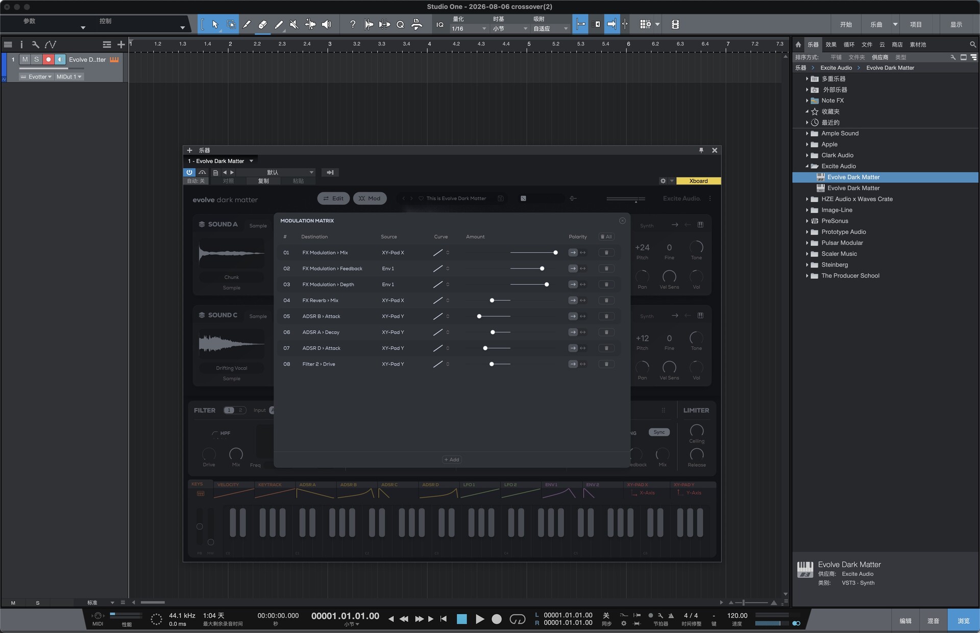The image size is (980, 633).
Task: Mute the Evolve Dark Matter track
Action: tap(25, 60)
